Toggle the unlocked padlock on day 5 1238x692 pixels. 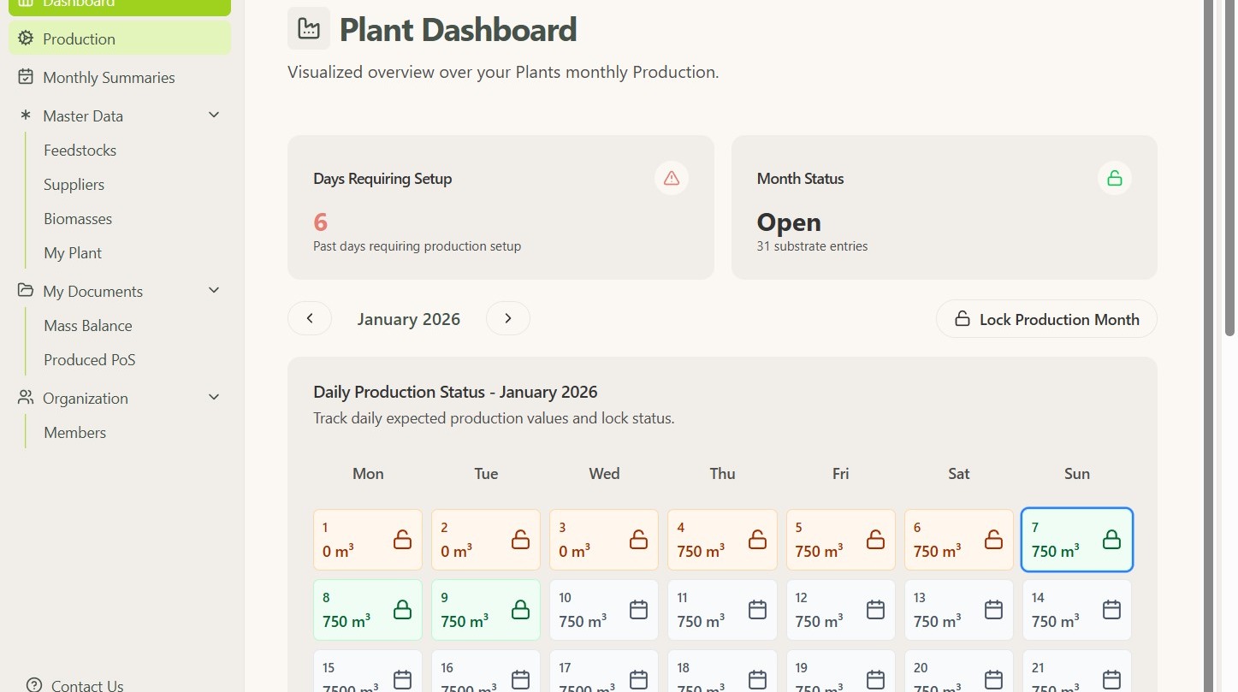click(x=874, y=540)
